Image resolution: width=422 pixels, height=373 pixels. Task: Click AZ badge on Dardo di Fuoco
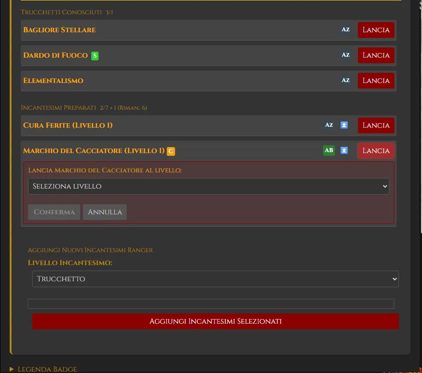(346, 55)
